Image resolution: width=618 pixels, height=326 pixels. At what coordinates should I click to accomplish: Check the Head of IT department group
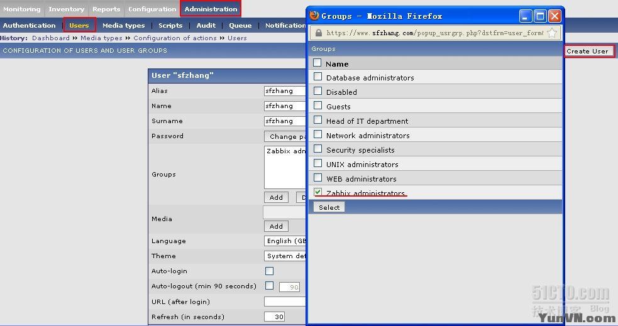click(317, 120)
